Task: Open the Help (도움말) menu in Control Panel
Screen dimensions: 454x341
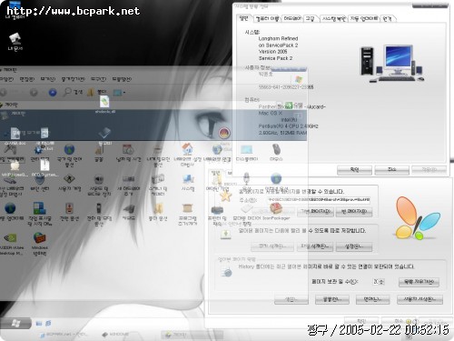Action: [122, 79]
